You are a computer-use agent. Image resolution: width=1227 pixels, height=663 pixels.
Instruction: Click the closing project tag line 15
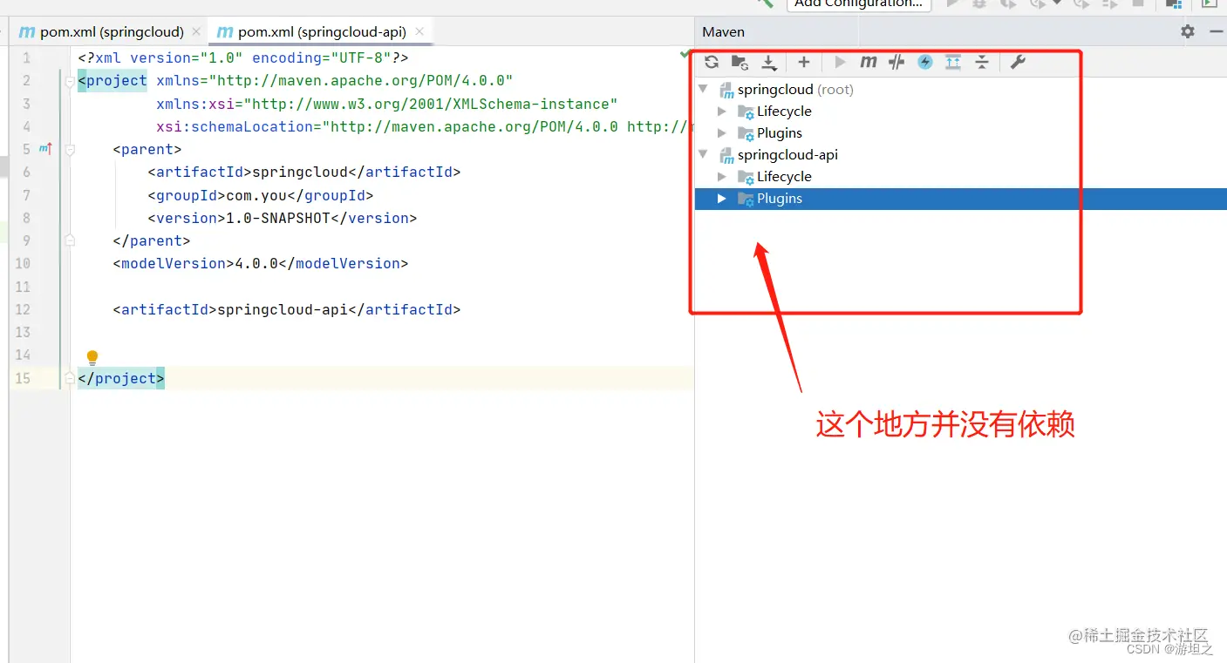pos(121,378)
